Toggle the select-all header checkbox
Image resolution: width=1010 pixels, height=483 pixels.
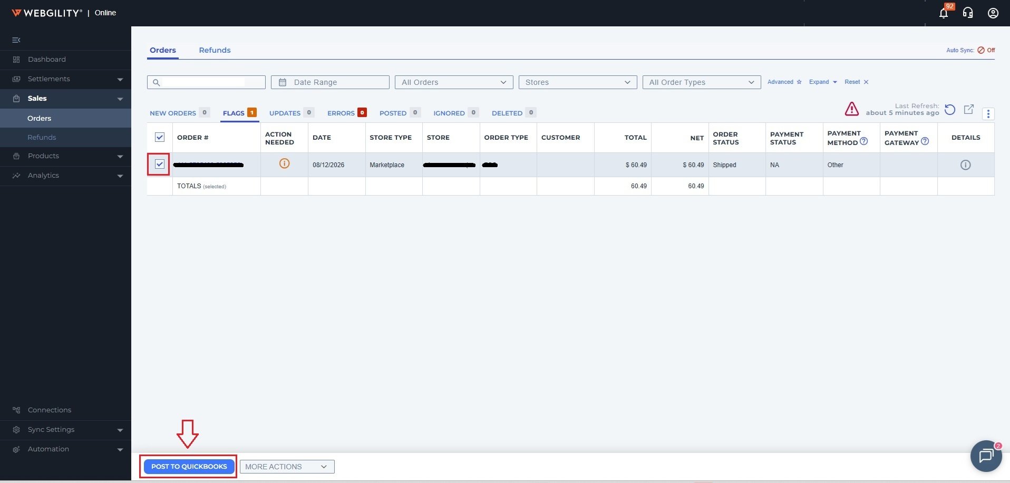click(160, 137)
